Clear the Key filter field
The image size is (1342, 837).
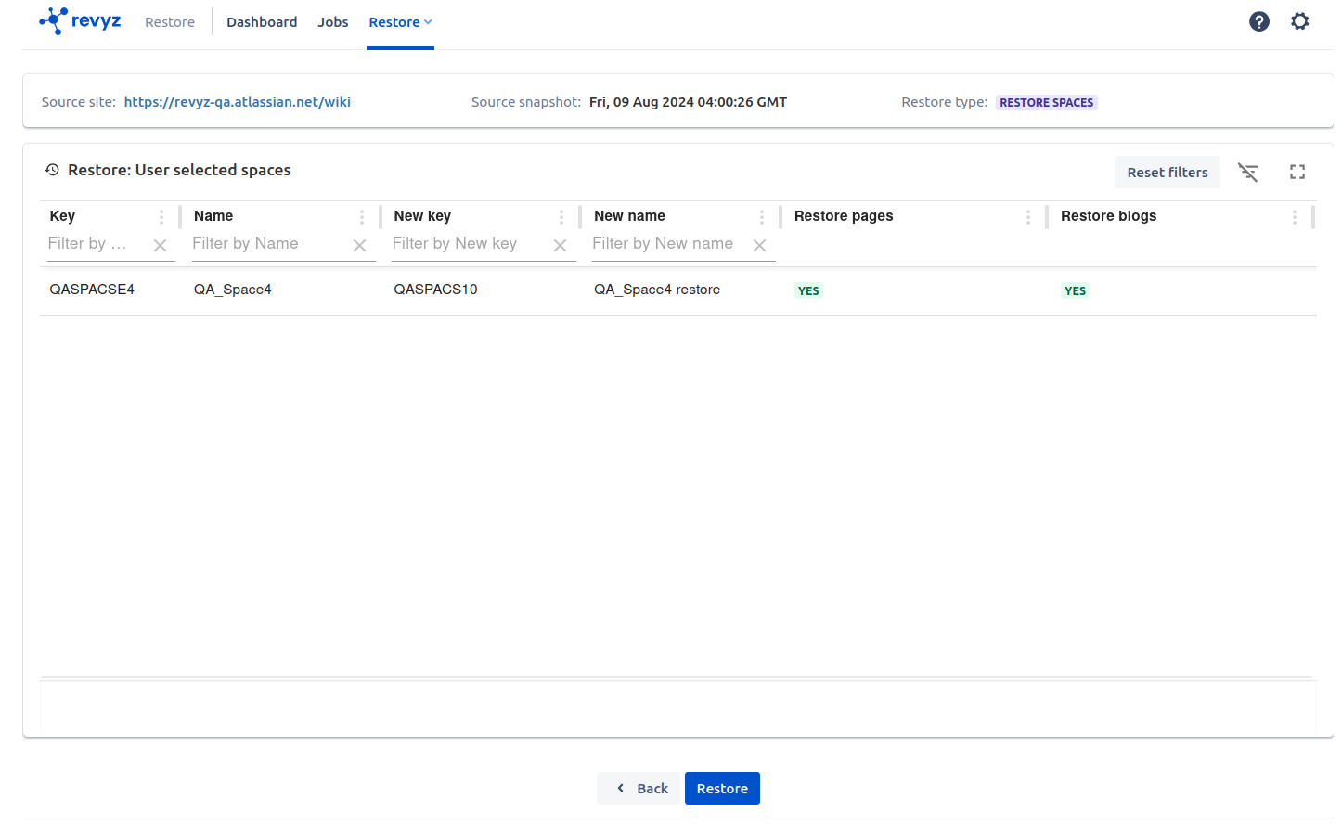pyautogui.click(x=160, y=245)
